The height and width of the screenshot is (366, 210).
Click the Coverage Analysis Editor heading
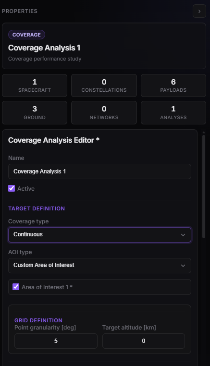coord(54,140)
